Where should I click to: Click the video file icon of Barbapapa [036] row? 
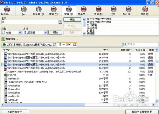click(x=6, y=54)
